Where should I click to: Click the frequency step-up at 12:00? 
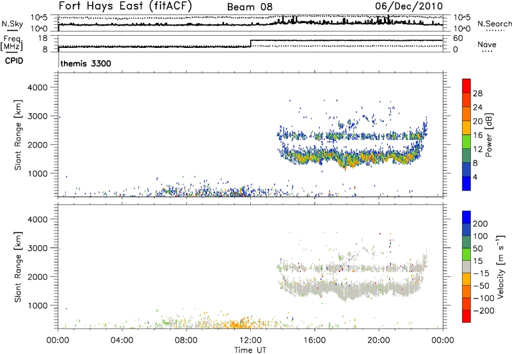click(x=250, y=43)
